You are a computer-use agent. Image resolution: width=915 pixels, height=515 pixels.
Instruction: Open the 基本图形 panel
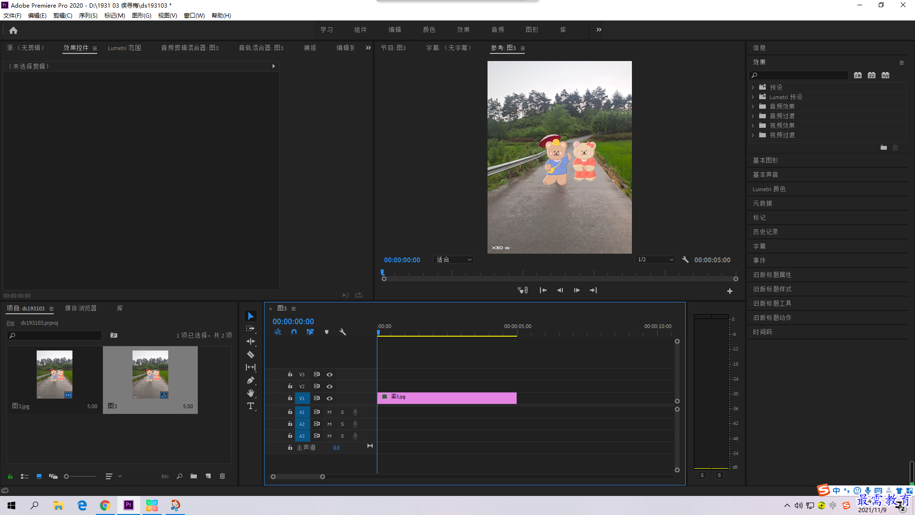click(x=765, y=160)
